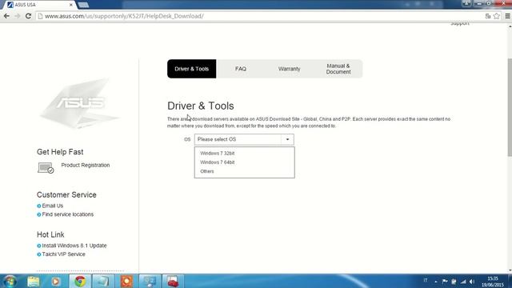Image resolution: width=512 pixels, height=288 pixels.
Task: Bookmark page with the star icon
Action: (x=496, y=16)
